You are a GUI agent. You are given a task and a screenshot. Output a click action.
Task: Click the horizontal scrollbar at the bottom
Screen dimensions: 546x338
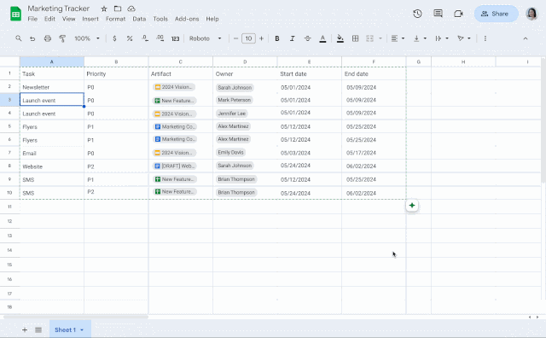(76, 317)
